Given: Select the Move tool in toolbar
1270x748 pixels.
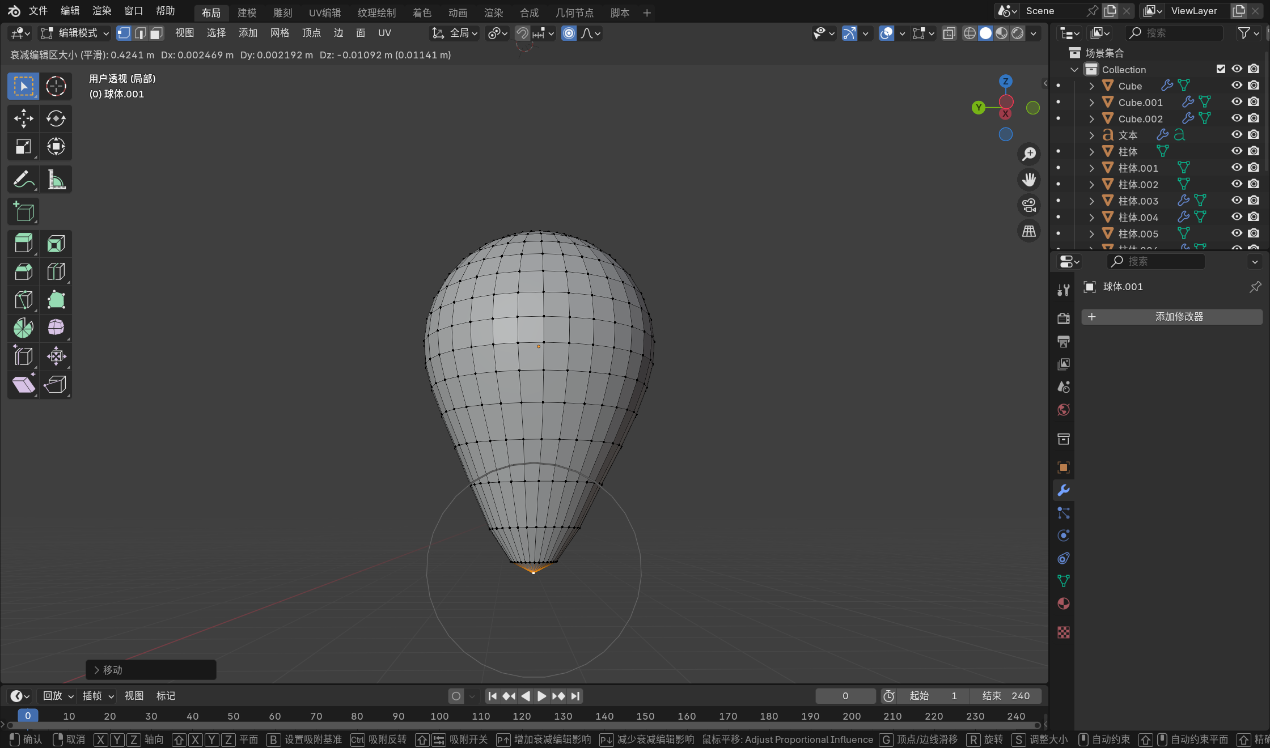Looking at the screenshot, I should (x=23, y=118).
